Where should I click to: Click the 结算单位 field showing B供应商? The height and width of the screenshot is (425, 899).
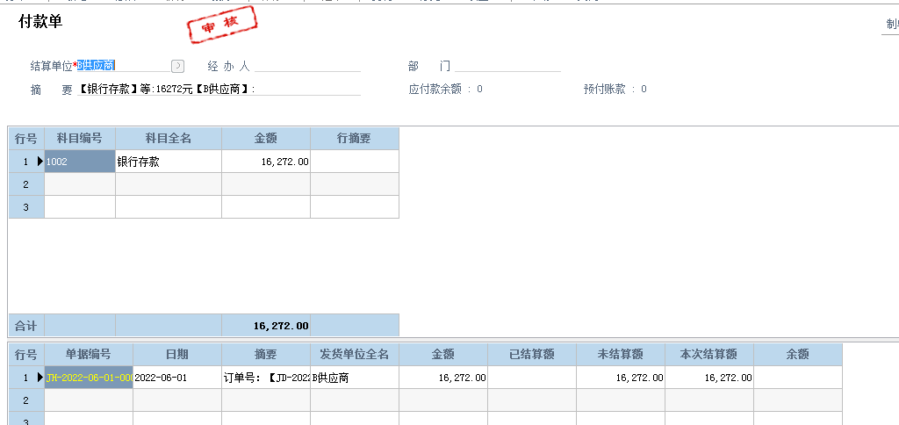(121, 65)
